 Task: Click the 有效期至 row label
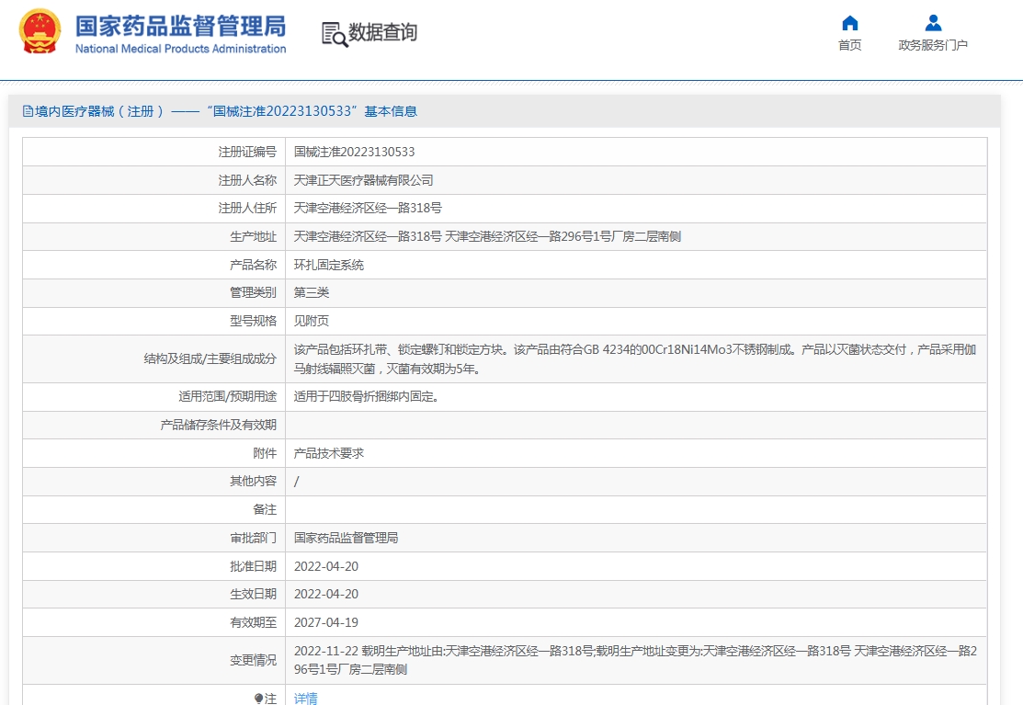point(253,623)
